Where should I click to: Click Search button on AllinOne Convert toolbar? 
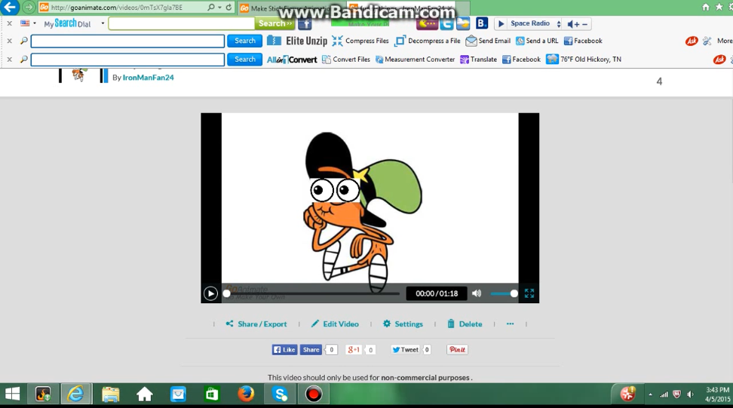(x=244, y=60)
